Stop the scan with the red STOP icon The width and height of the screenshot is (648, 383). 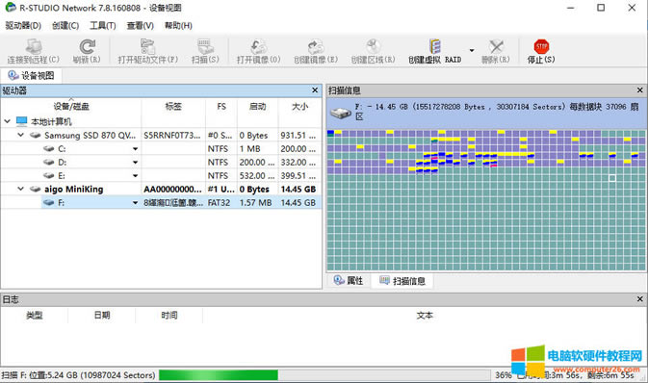coord(541,46)
